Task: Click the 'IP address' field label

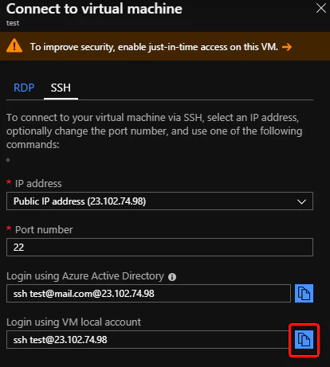Action: (38, 183)
